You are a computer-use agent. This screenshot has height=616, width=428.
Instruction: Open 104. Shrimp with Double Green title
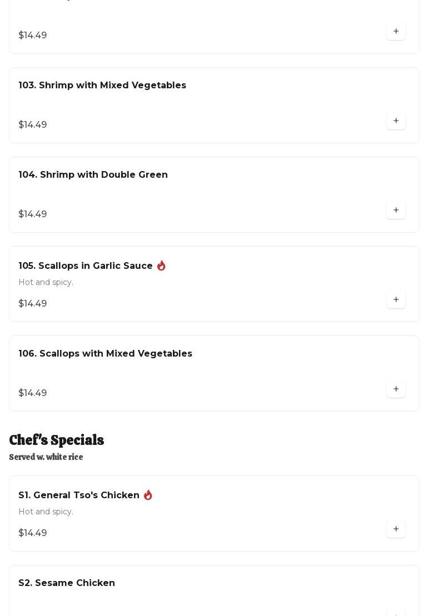click(x=93, y=174)
